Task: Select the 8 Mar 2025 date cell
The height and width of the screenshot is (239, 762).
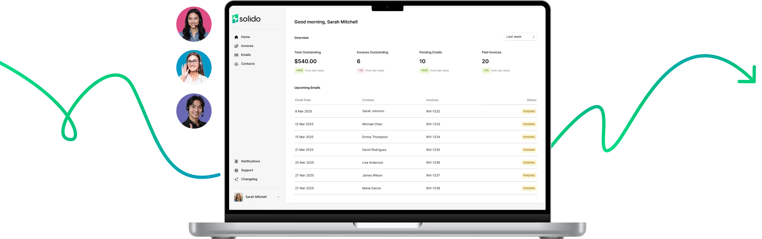Action: click(303, 111)
